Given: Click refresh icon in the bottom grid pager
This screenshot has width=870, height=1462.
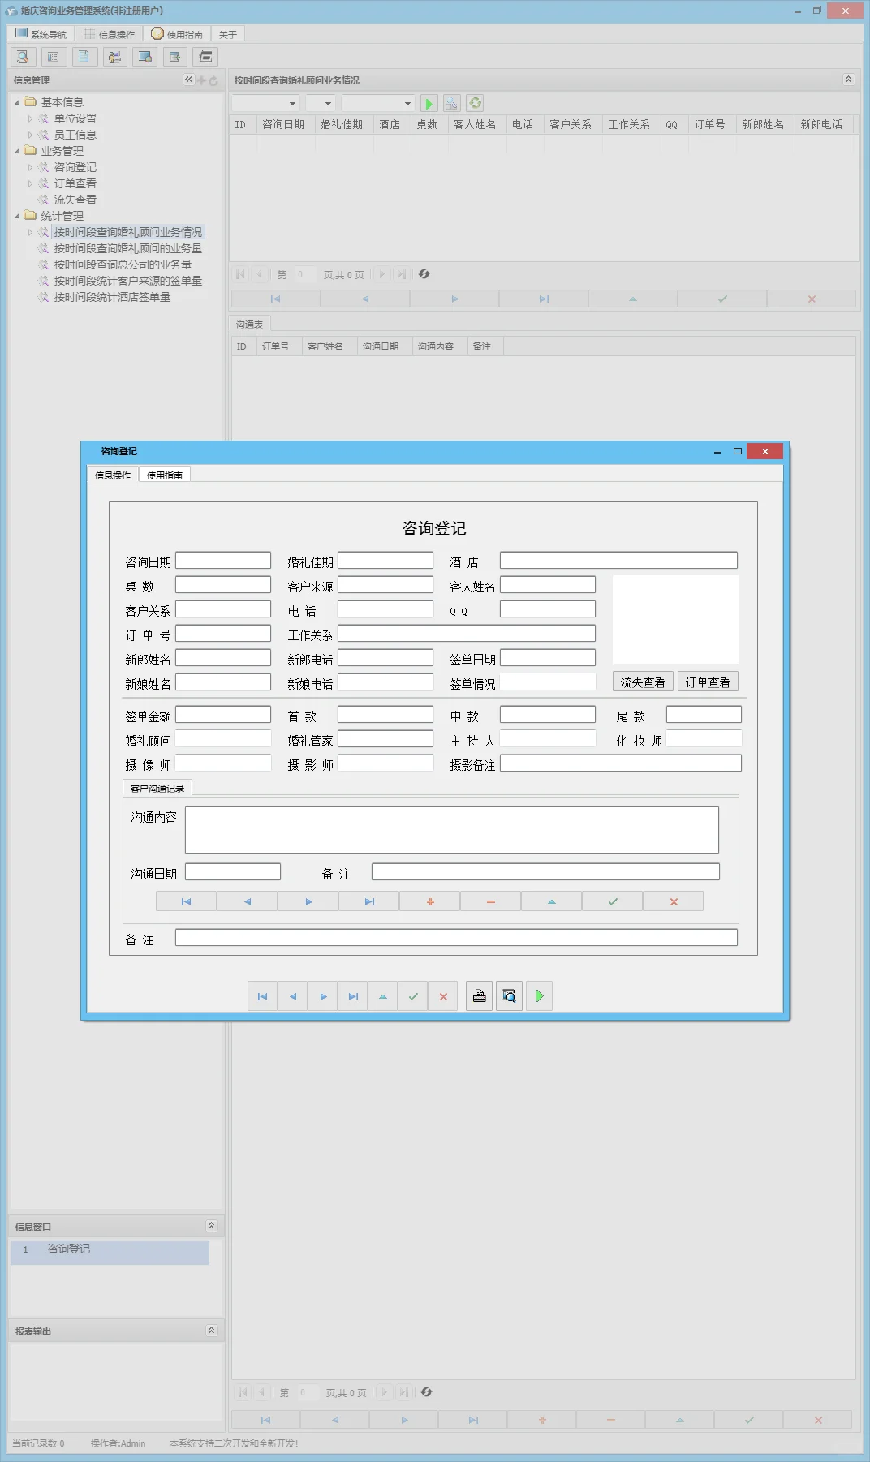Looking at the screenshot, I should [x=426, y=1392].
